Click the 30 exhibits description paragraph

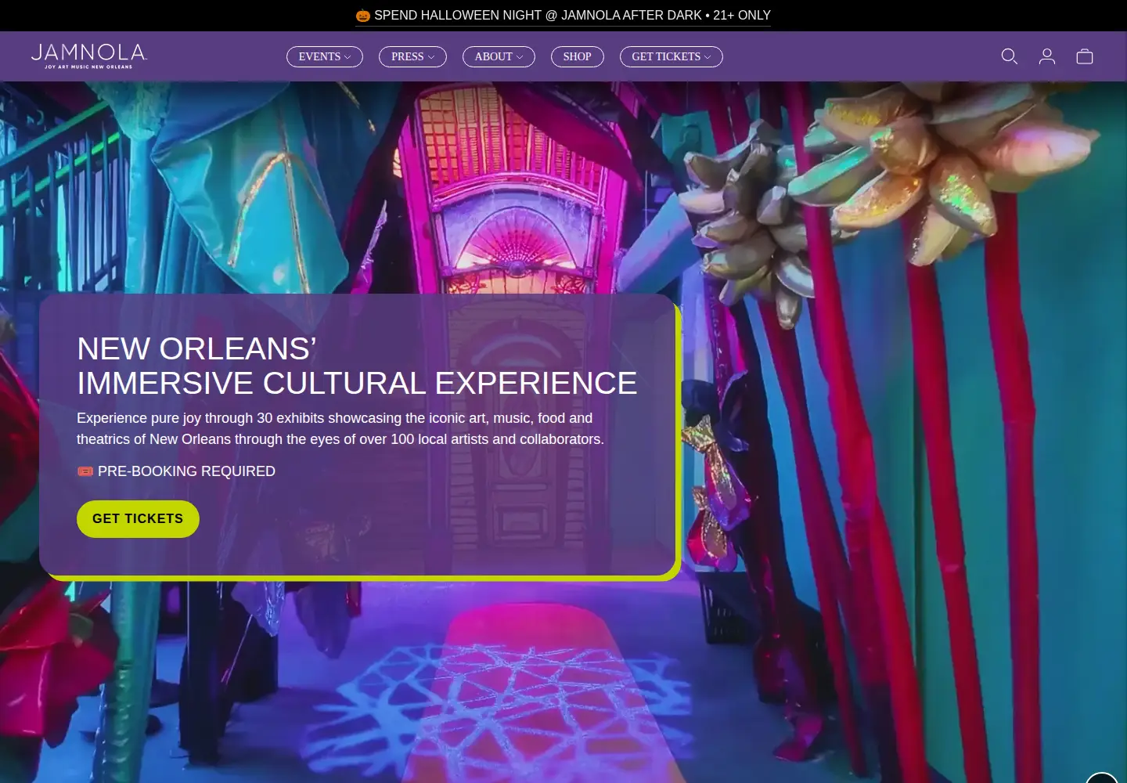[340, 428]
